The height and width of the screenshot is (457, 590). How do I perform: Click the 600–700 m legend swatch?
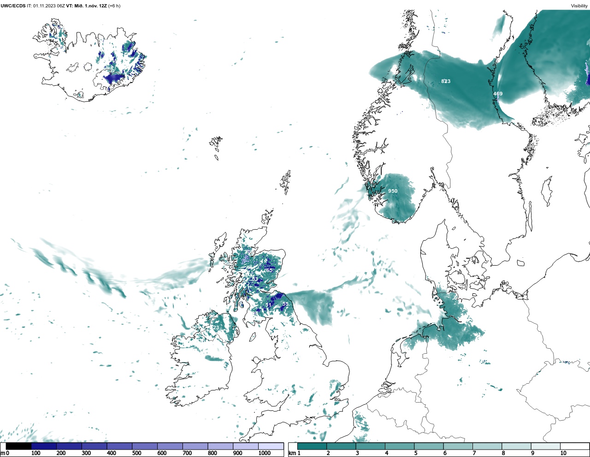(x=170, y=446)
